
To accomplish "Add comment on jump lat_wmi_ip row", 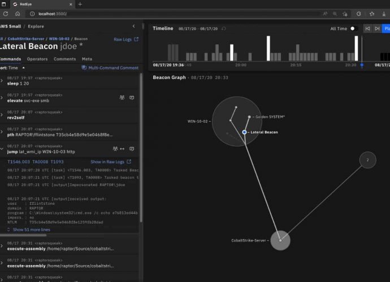I will pos(132,149).
